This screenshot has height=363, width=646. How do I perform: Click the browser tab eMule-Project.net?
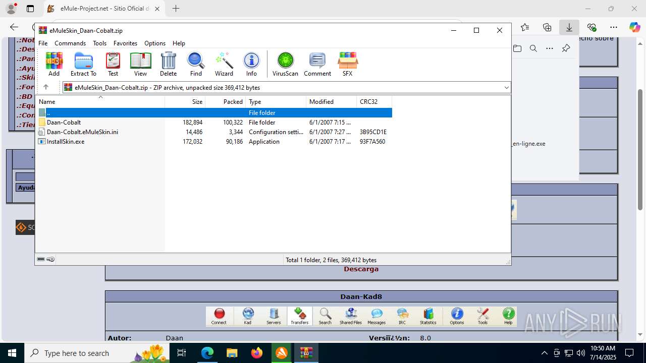[x=105, y=9]
